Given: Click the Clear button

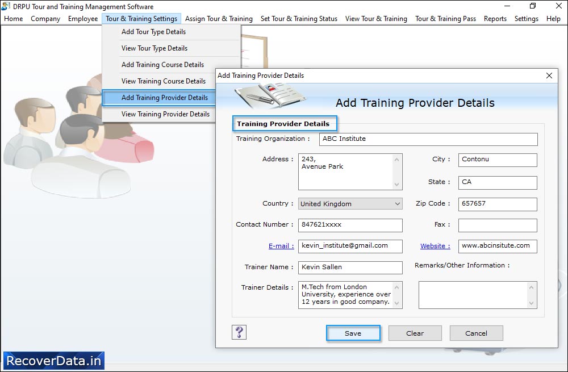Looking at the screenshot, I should (x=415, y=333).
